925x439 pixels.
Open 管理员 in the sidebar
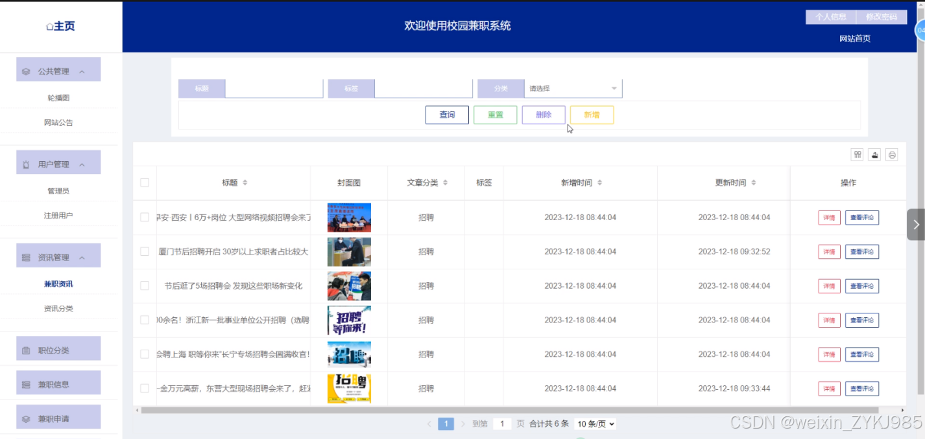pyautogui.click(x=58, y=191)
